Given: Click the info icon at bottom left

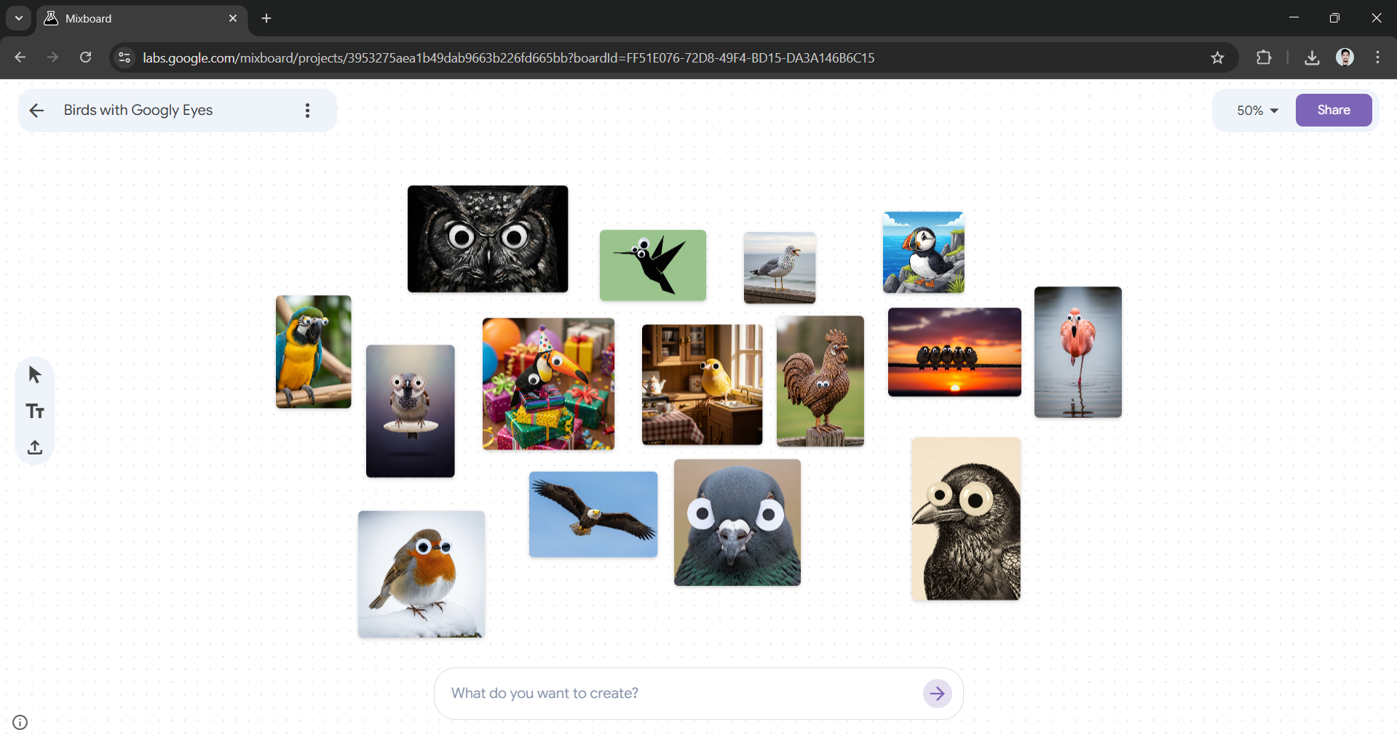Looking at the screenshot, I should 20,722.
